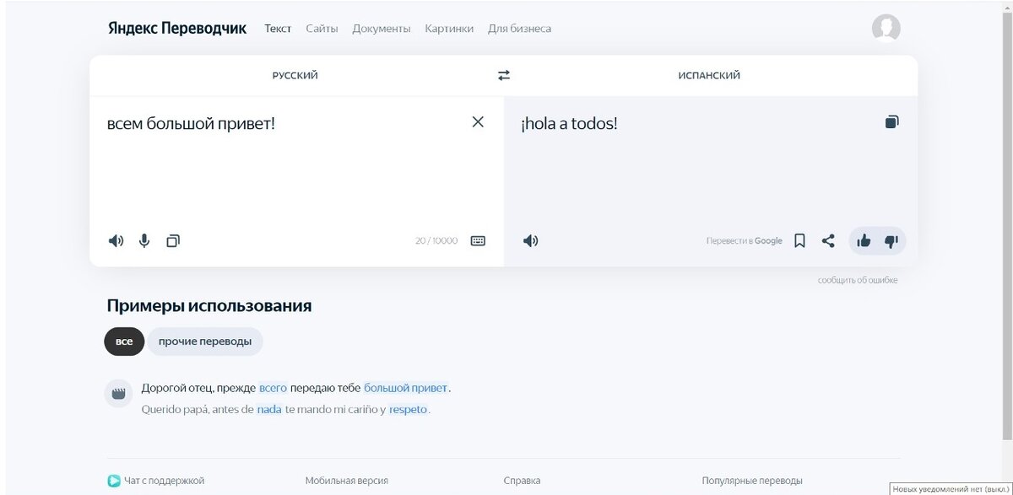This screenshot has width=1013, height=495.
Task: Switch to the Текст tab
Action: [x=278, y=29]
